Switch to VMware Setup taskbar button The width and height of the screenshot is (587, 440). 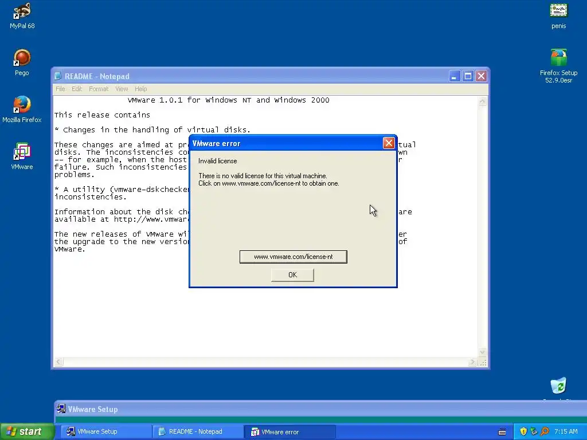pos(106,431)
